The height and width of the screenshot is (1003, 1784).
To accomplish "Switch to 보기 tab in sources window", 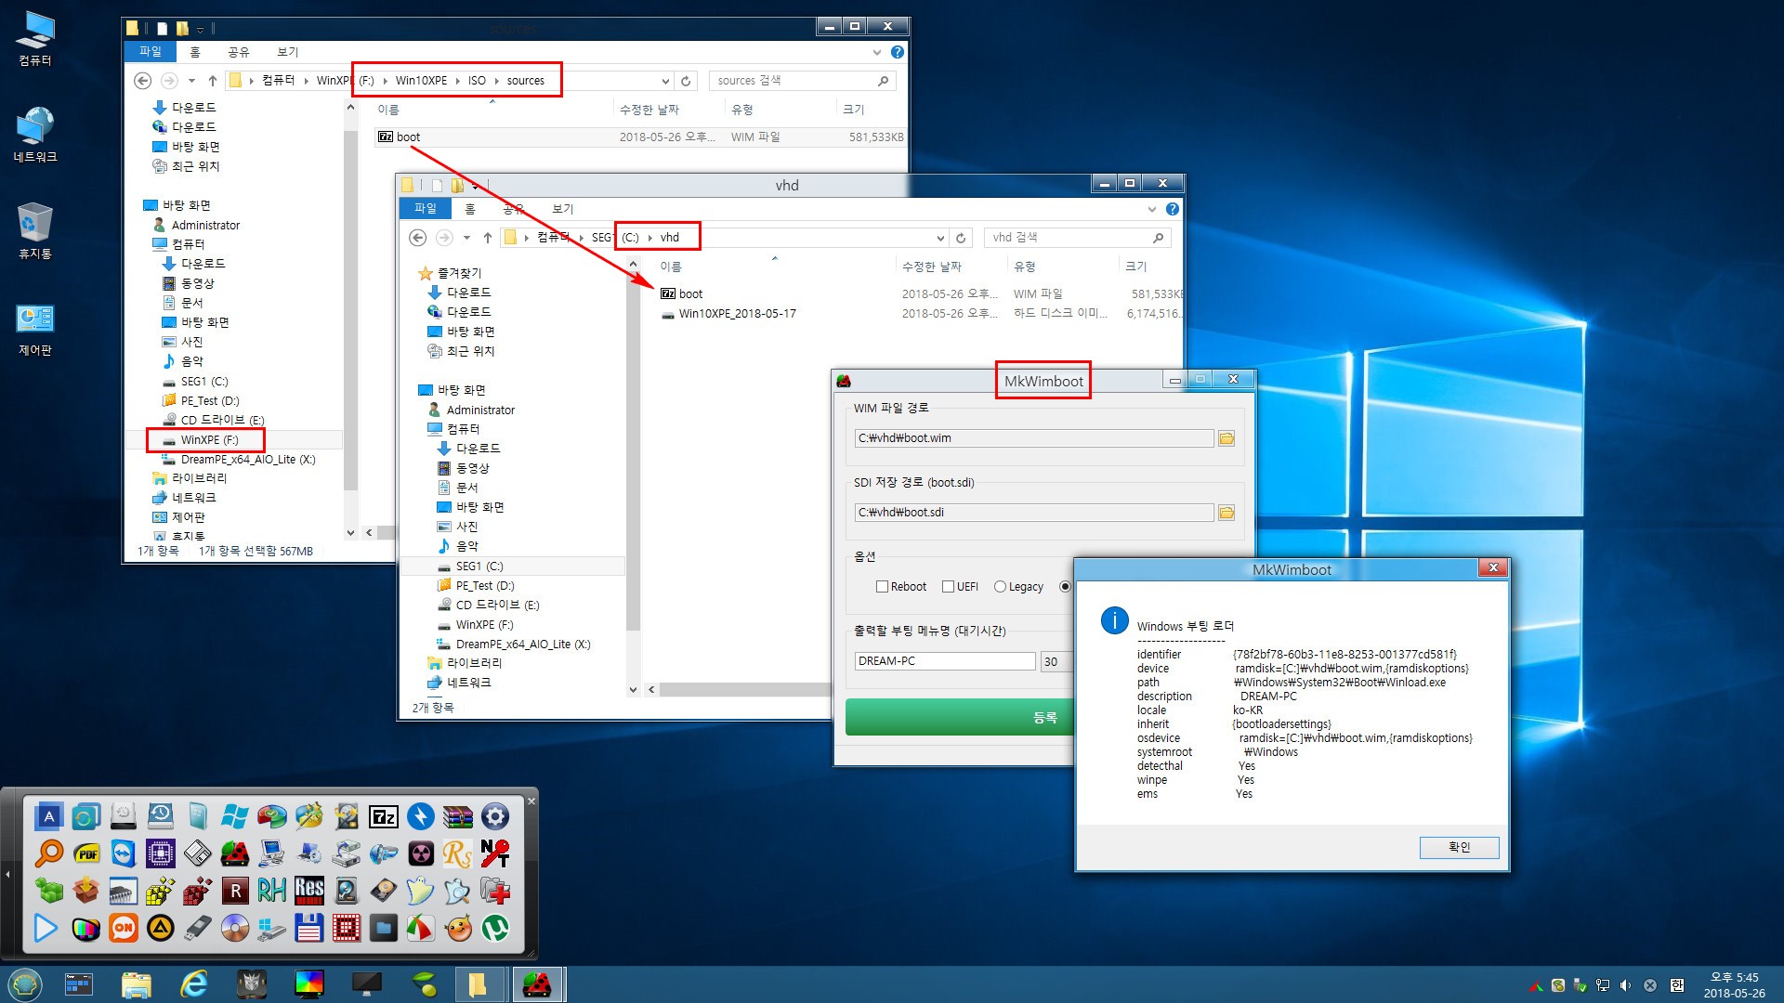I will click(288, 52).
